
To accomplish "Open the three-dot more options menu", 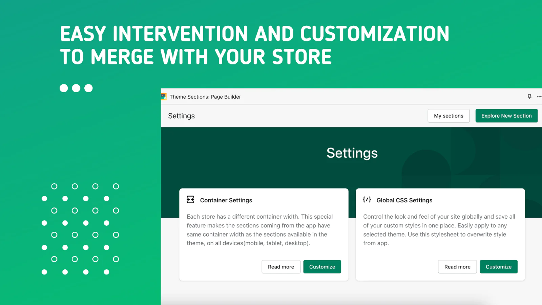I will click(x=539, y=97).
